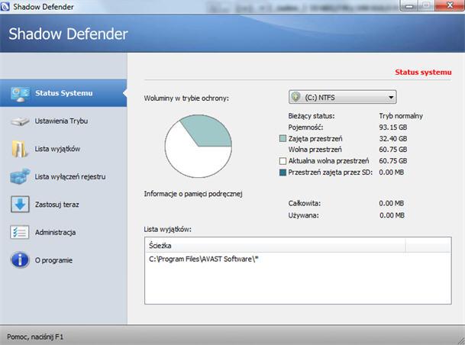Screen dimensions: 465x345
Task: Click the Status Systemu monitor icon
Action: 20,94
